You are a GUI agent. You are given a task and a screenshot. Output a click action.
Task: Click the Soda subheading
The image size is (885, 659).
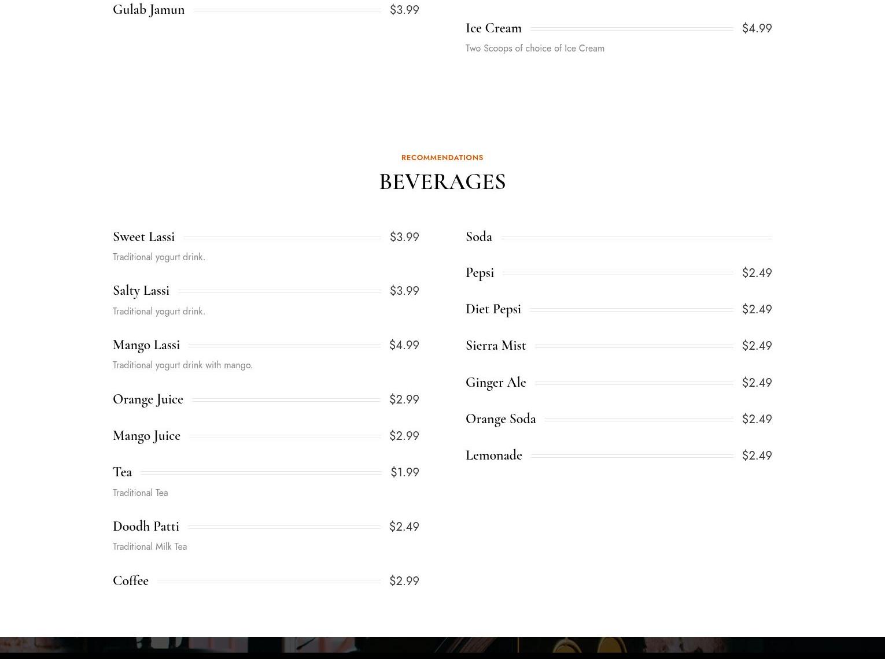479,237
